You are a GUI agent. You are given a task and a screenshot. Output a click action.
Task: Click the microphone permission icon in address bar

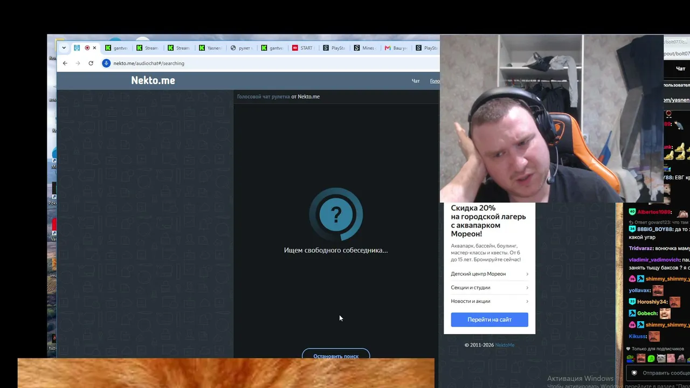click(106, 63)
